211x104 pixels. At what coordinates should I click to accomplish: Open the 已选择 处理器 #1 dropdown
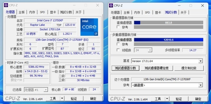click(x=36, y=90)
